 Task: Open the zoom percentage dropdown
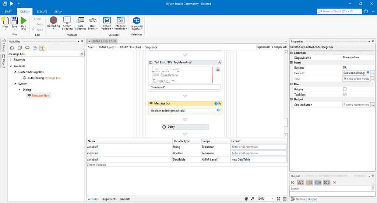coord(272,199)
